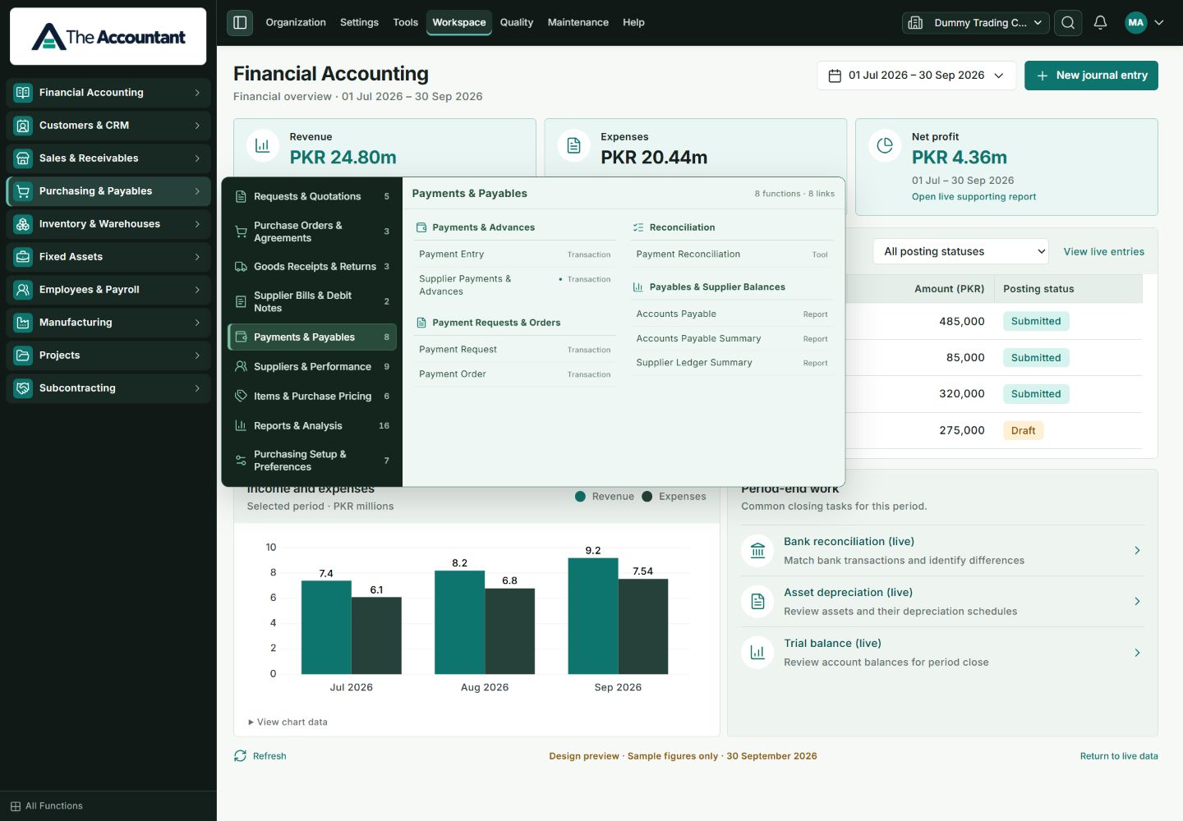Image resolution: width=1183 pixels, height=821 pixels.
Task: Click the Draft posting status badge
Action: point(1024,430)
